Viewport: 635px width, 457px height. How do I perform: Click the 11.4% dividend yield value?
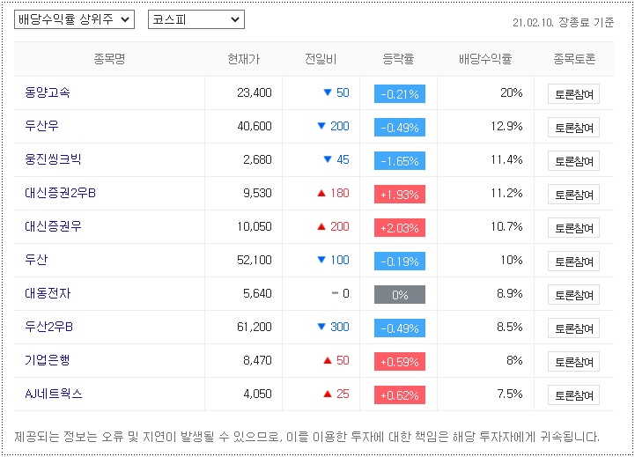506,160
